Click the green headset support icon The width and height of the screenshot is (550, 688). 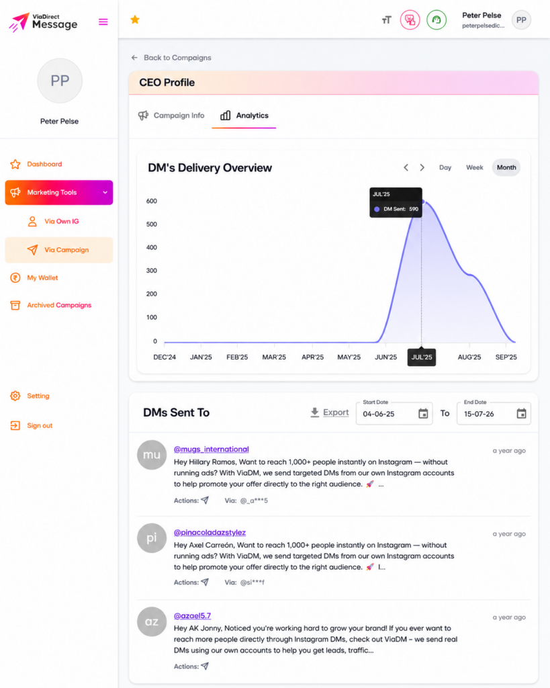[437, 19]
